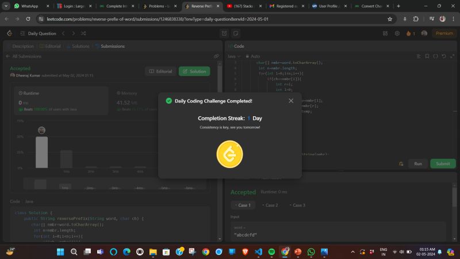Expand the browser tab search dropdown
Image resolution: width=460 pixels, height=259 pixels.
6,6
